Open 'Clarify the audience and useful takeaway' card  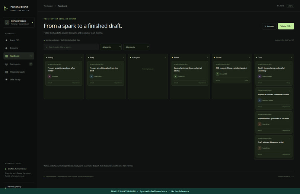[274, 73]
